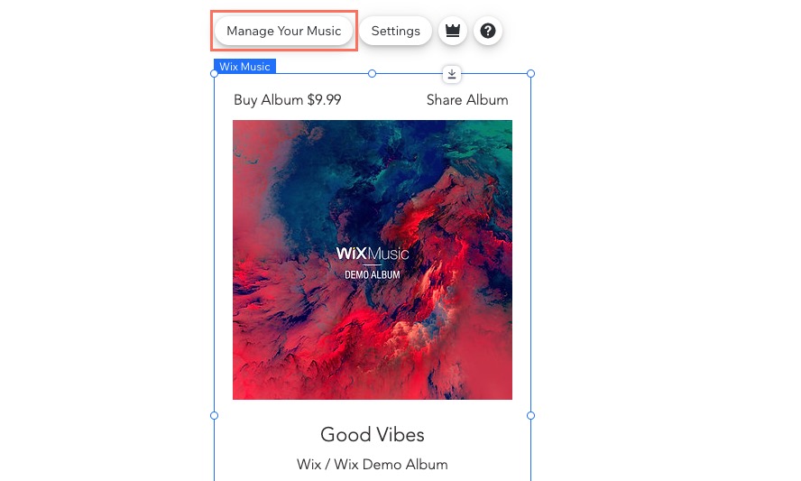Select the colorful album cover artwork

(373, 260)
